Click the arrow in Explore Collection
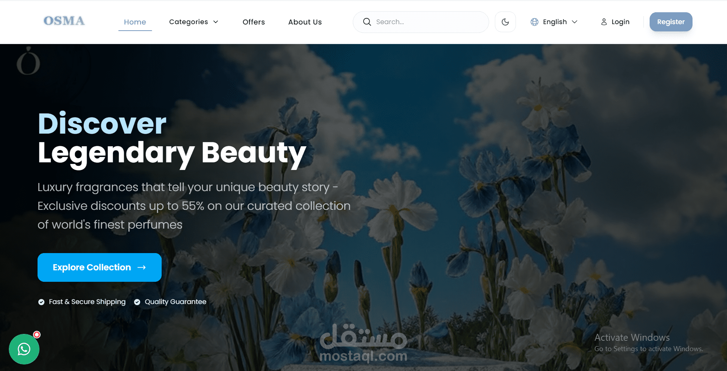The image size is (727, 371). click(142, 267)
